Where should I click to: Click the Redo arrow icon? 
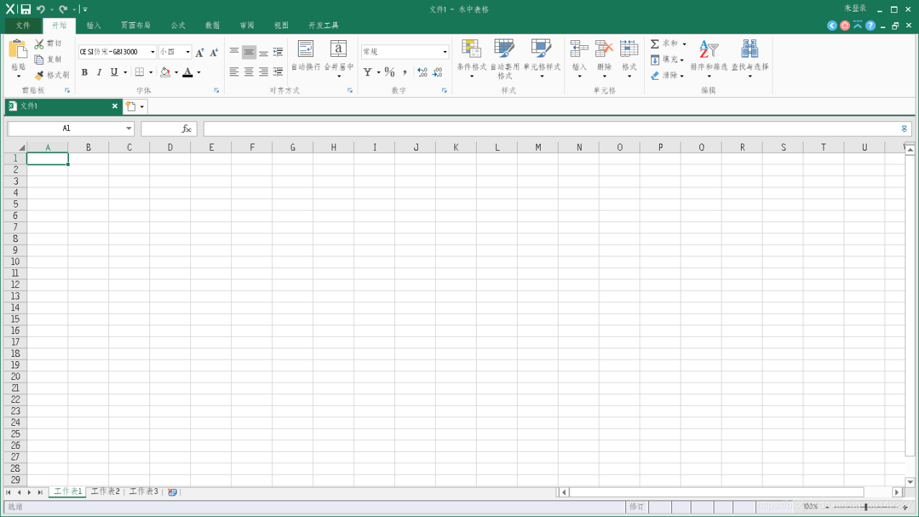pyautogui.click(x=62, y=9)
